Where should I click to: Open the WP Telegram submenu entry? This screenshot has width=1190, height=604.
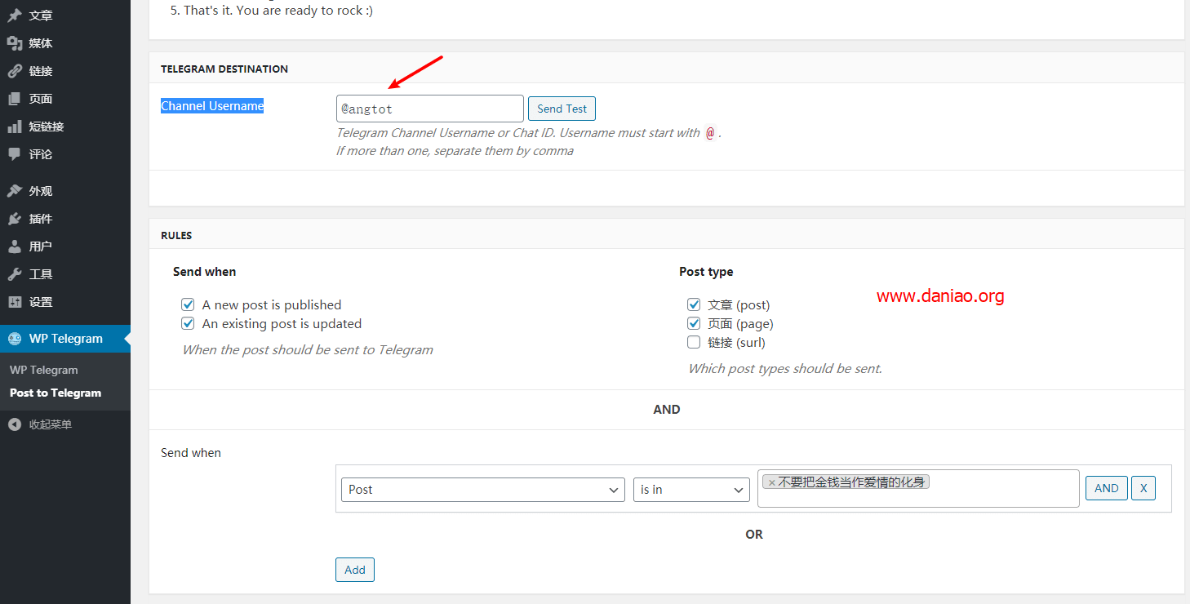coord(44,370)
